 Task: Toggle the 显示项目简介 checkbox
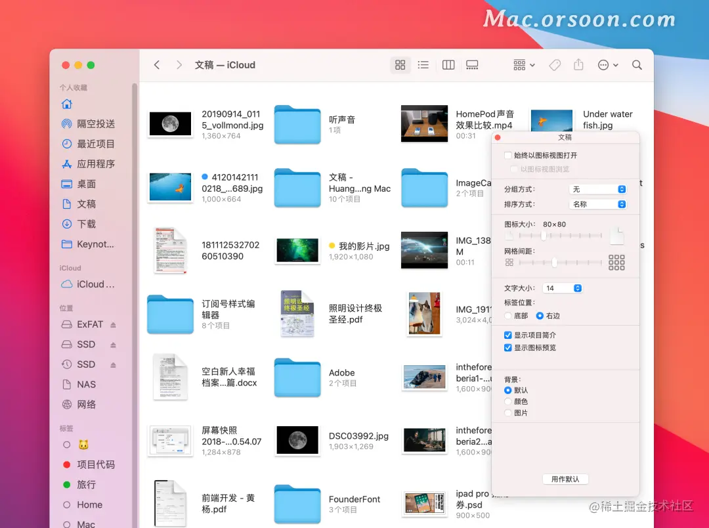click(x=507, y=336)
